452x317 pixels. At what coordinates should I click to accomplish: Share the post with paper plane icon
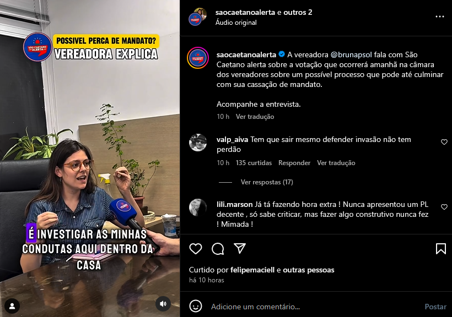point(240,248)
